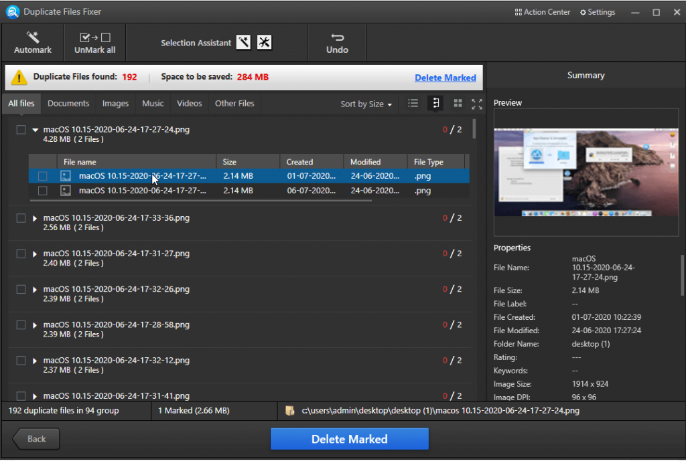Viewport: 686px width, 461px height.
Task: Click the Duplicate Files Fixer logo
Action: pyautogui.click(x=12, y=12)
